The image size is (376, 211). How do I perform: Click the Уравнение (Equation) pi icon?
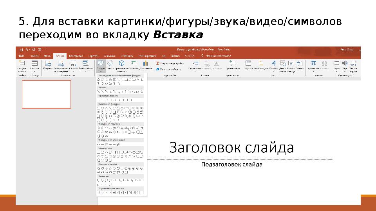coord(313,63)
